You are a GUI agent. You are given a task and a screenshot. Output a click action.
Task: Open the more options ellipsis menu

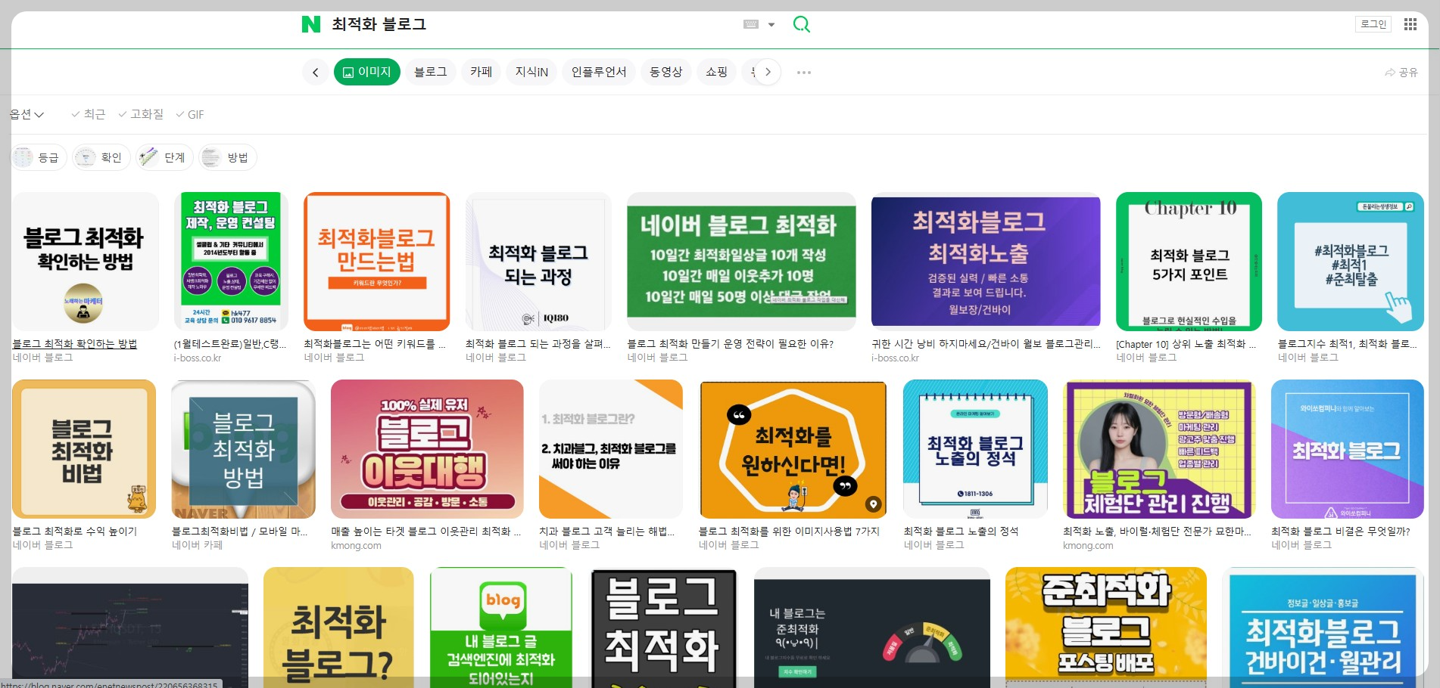pos(804,73)
